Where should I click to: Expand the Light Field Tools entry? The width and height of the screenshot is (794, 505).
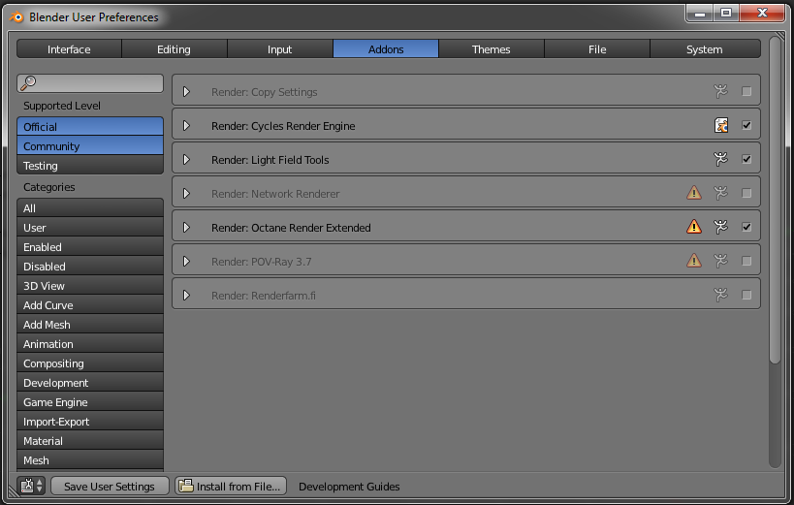[186, 159]
